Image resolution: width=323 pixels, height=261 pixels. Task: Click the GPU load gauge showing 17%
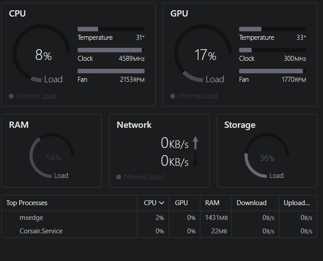point(203,53)
